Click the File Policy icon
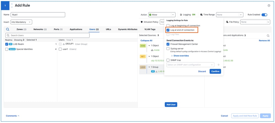 pyautogui.click(x=227, y=22)
